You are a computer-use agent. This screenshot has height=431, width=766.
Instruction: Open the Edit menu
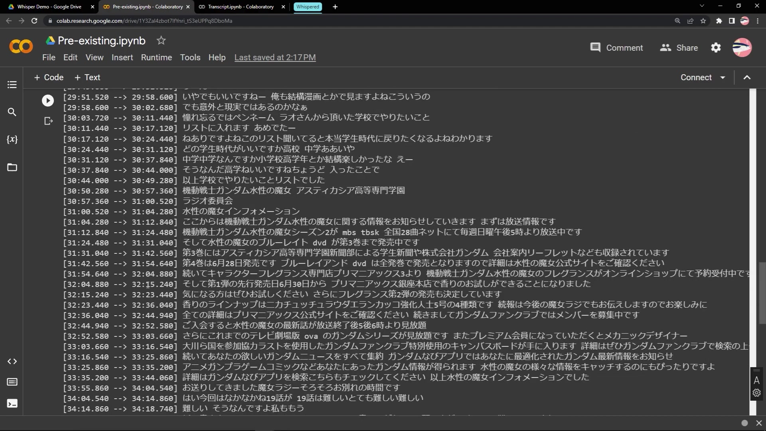pyautogui.click(x=70, y=57)
